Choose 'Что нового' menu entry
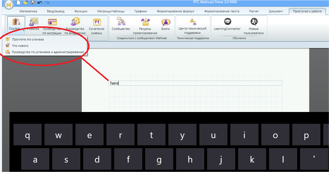The width and height of the screenshot is (329, 172). tap(44, 46)
